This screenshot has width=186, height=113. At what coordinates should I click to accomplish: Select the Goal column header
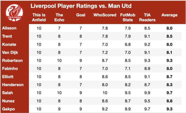click(81, 15)
